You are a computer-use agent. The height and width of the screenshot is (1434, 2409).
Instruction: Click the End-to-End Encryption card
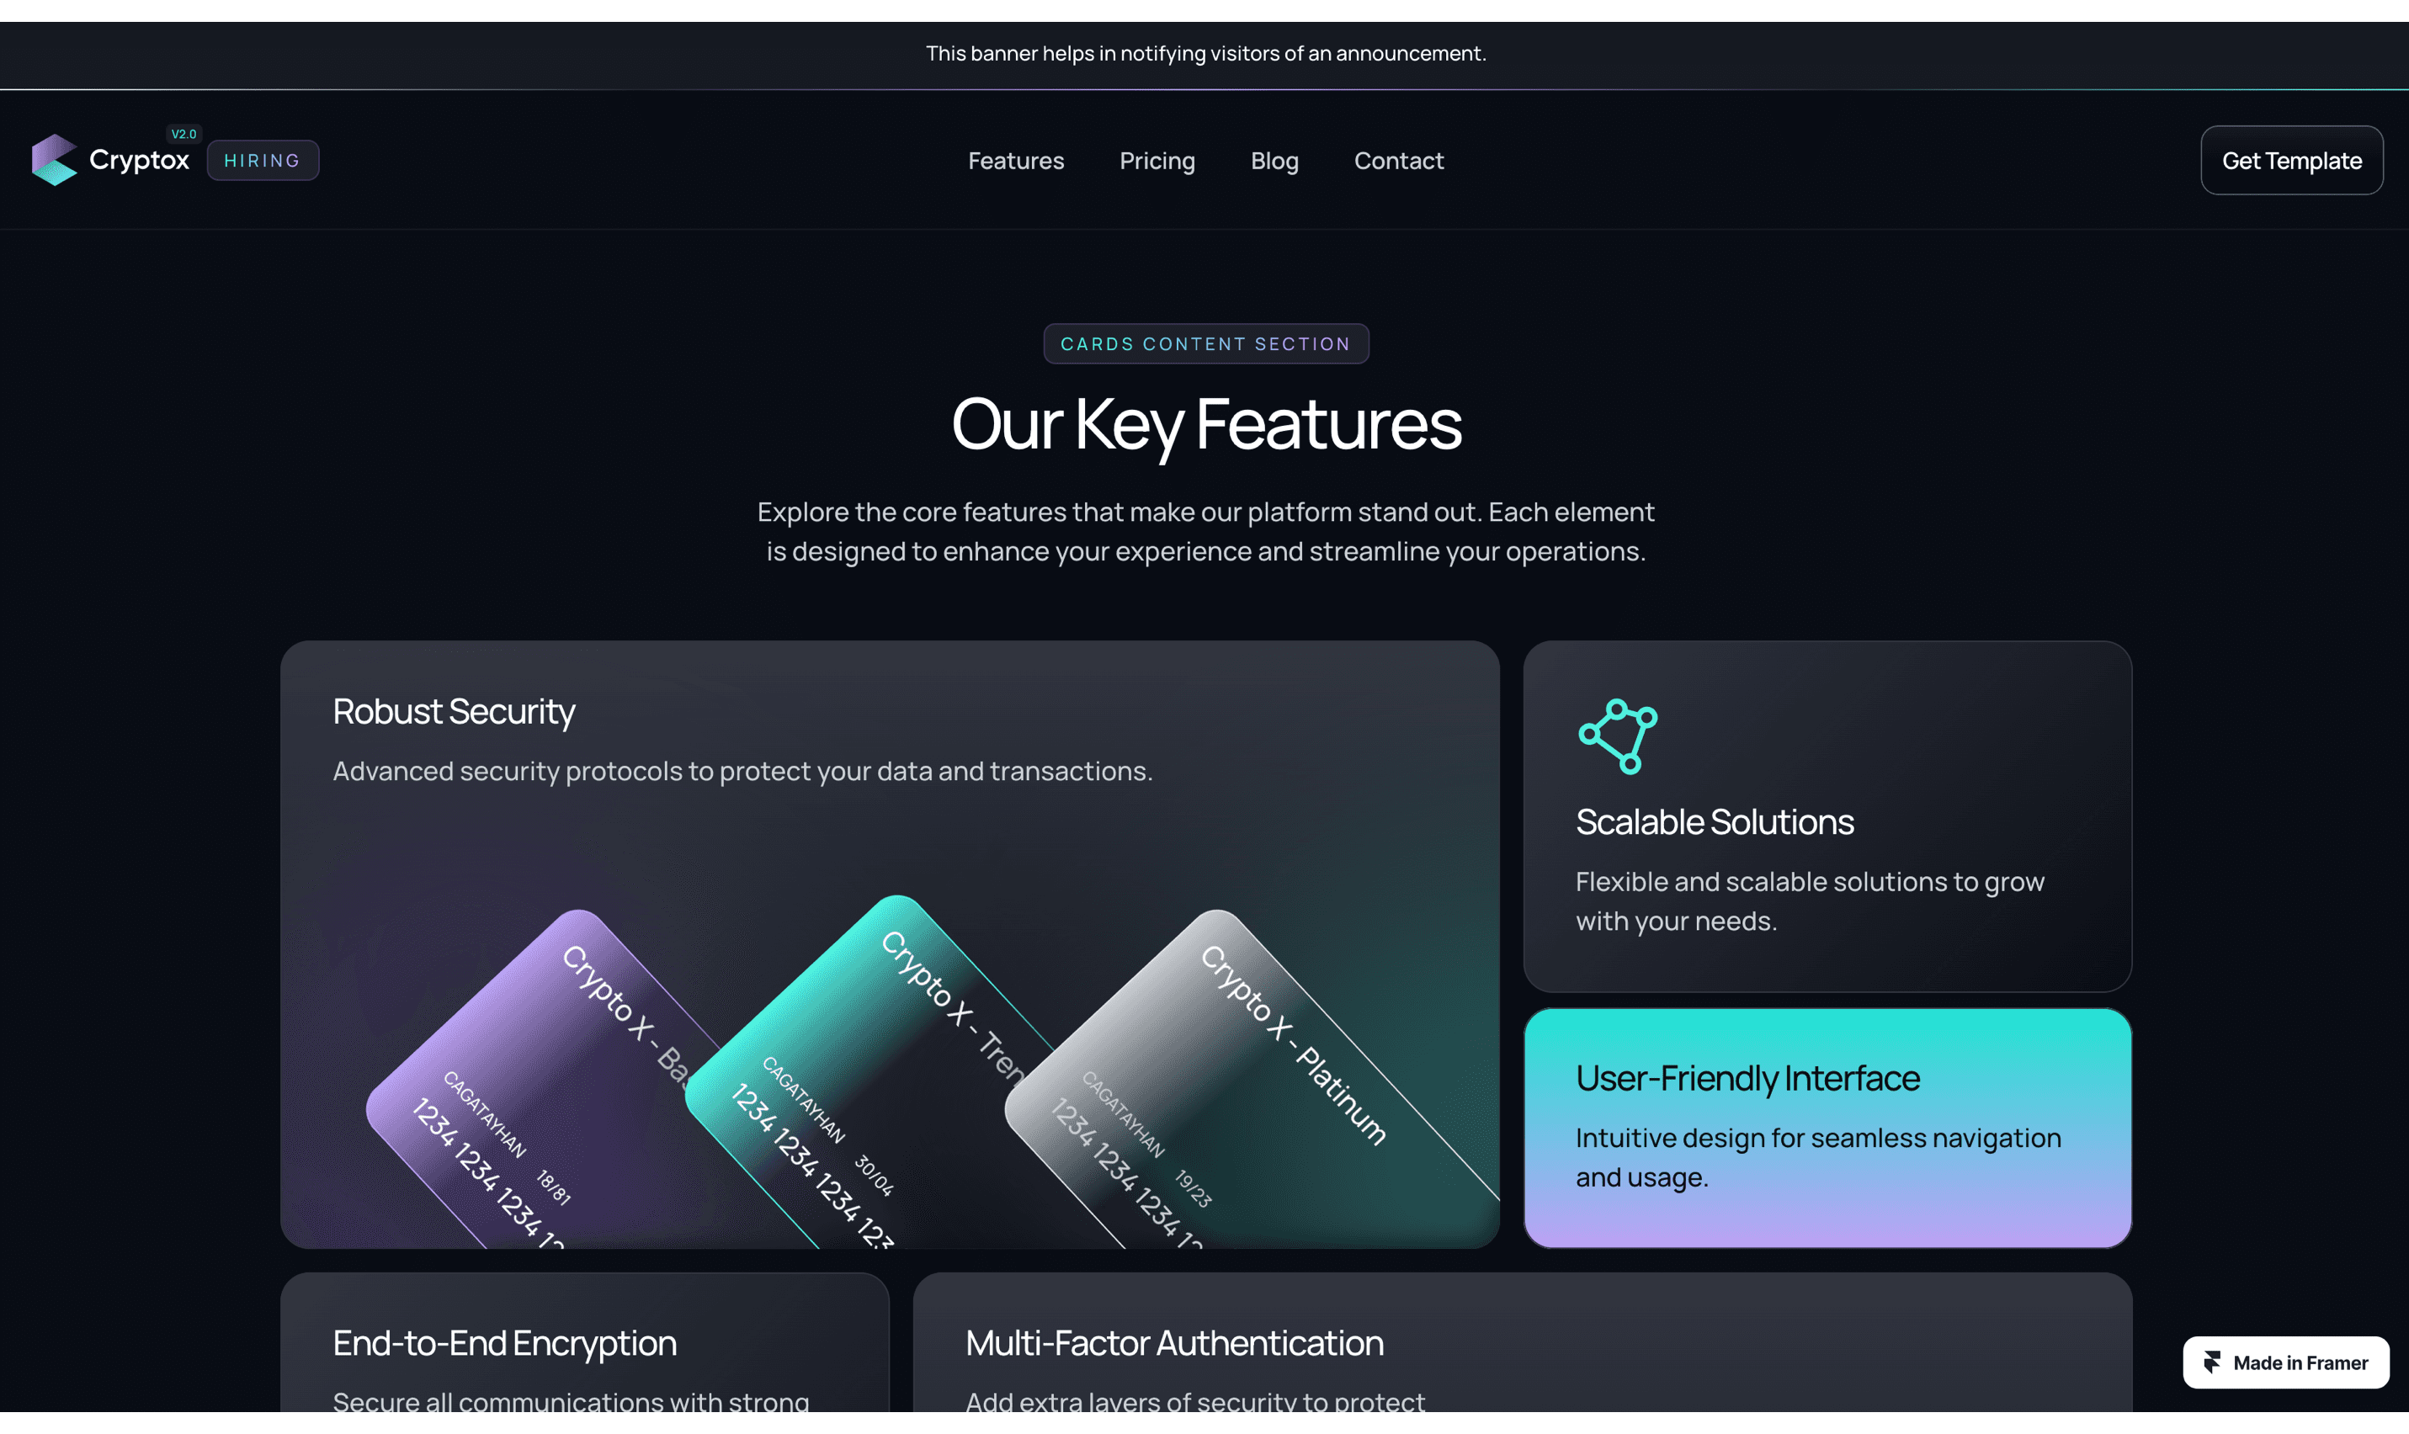585,1342
